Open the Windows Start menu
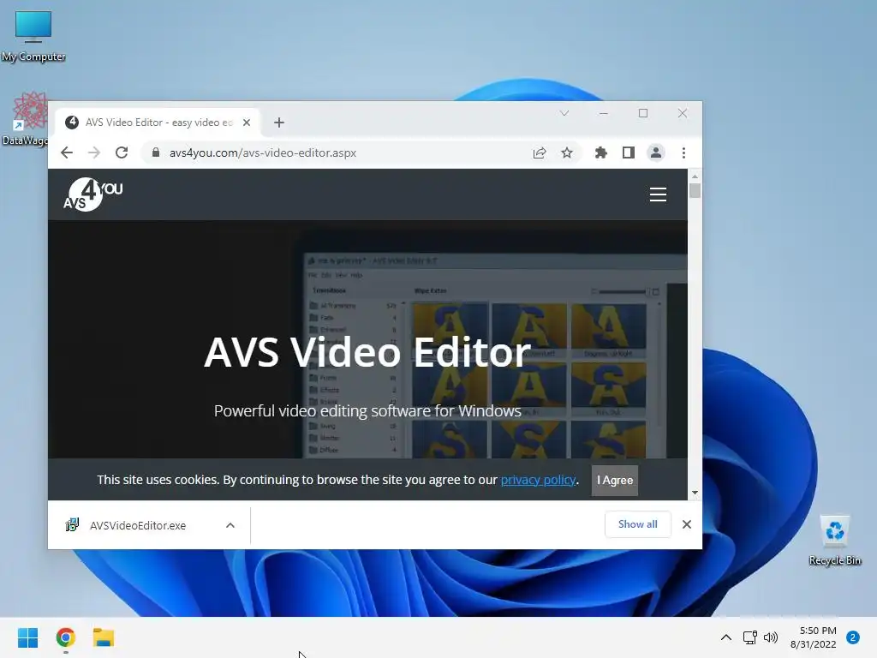Image resolution: width=877 pixels, height=658 pixels. (28, 637)
